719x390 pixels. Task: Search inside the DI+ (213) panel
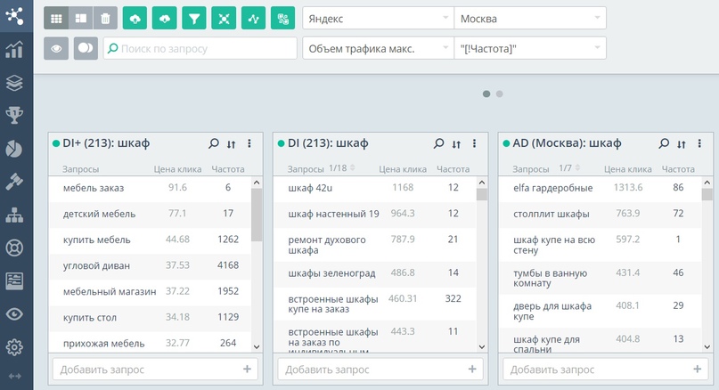coord(214,143)
